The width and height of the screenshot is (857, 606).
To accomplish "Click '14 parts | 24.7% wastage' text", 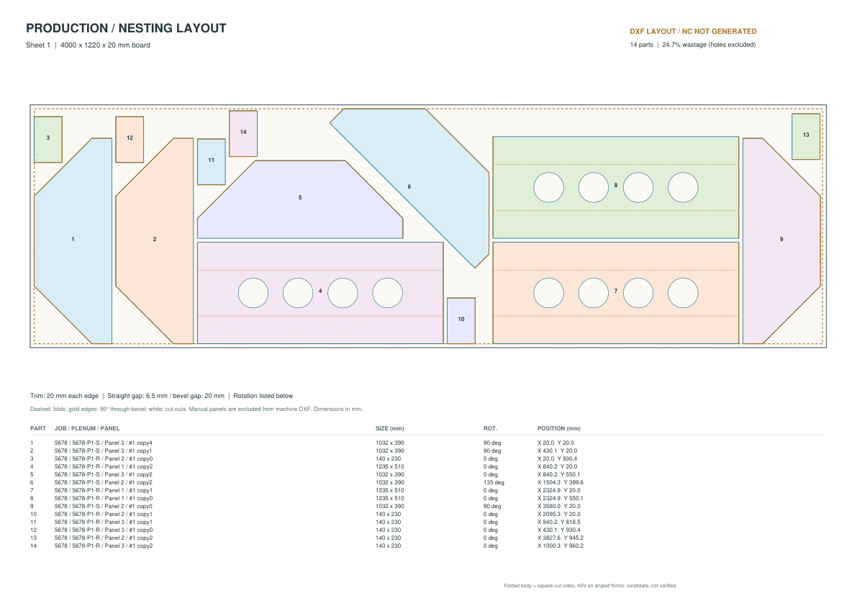I will 693,45.
